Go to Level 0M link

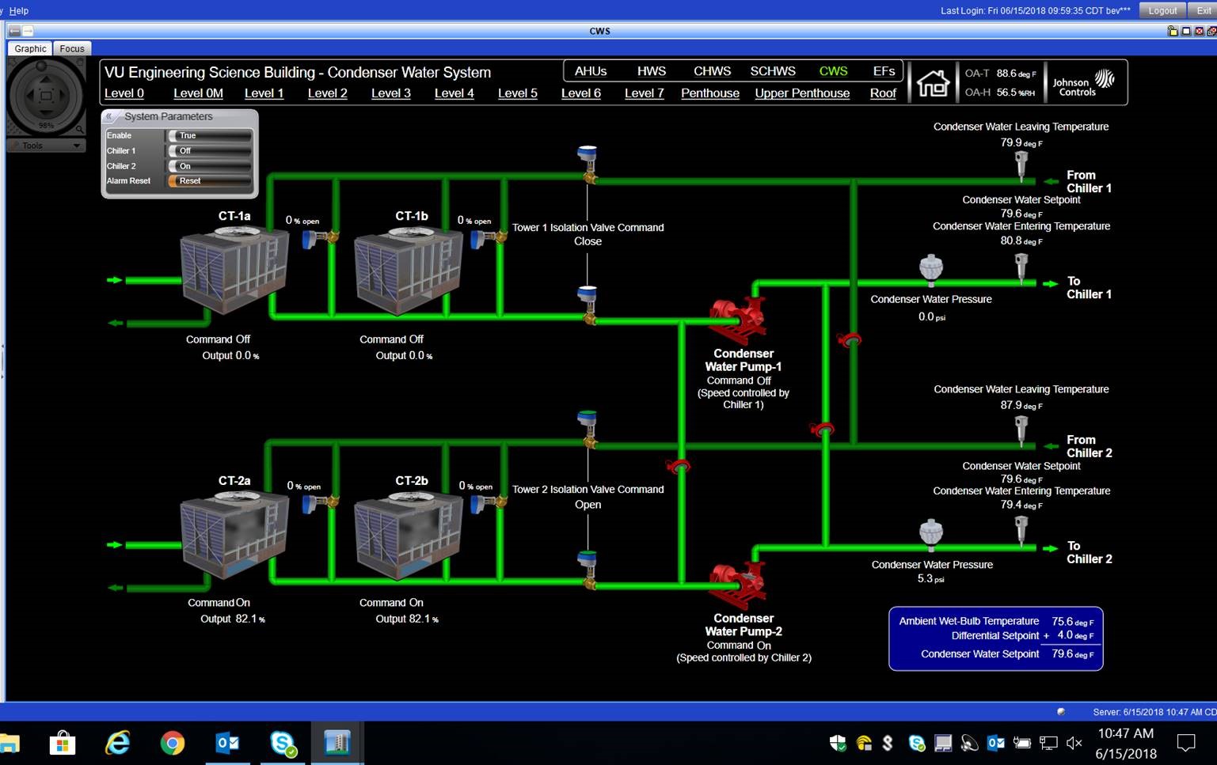[x=198, y=93]
